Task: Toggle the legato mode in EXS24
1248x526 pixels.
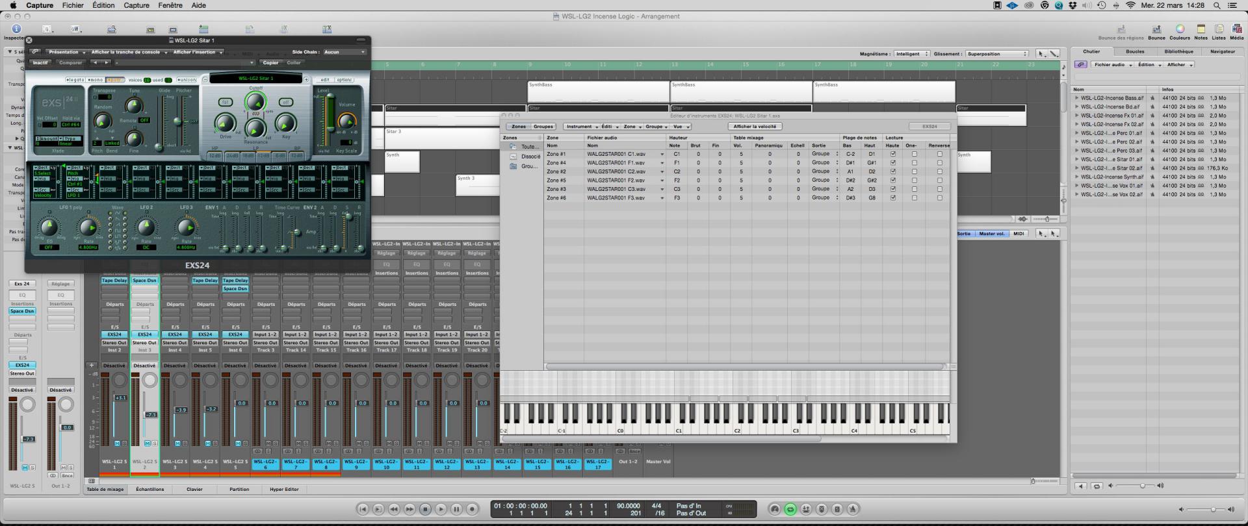Action: [x=75, y=80]
